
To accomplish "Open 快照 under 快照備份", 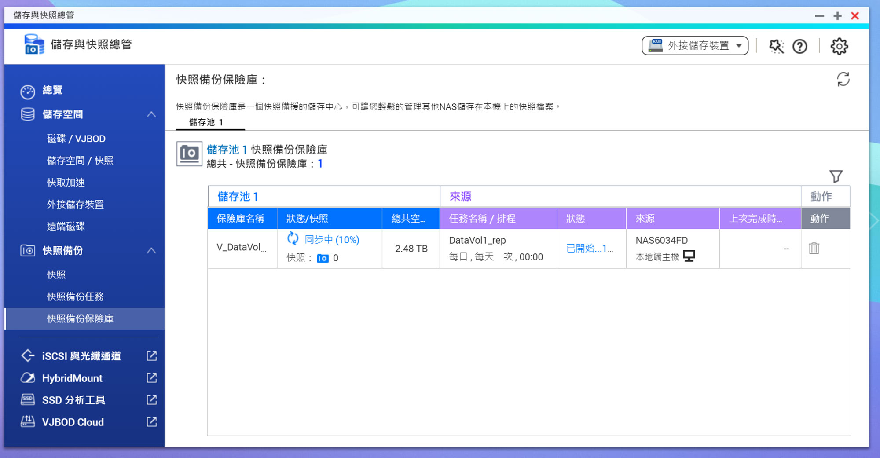I will pos(56,275).
